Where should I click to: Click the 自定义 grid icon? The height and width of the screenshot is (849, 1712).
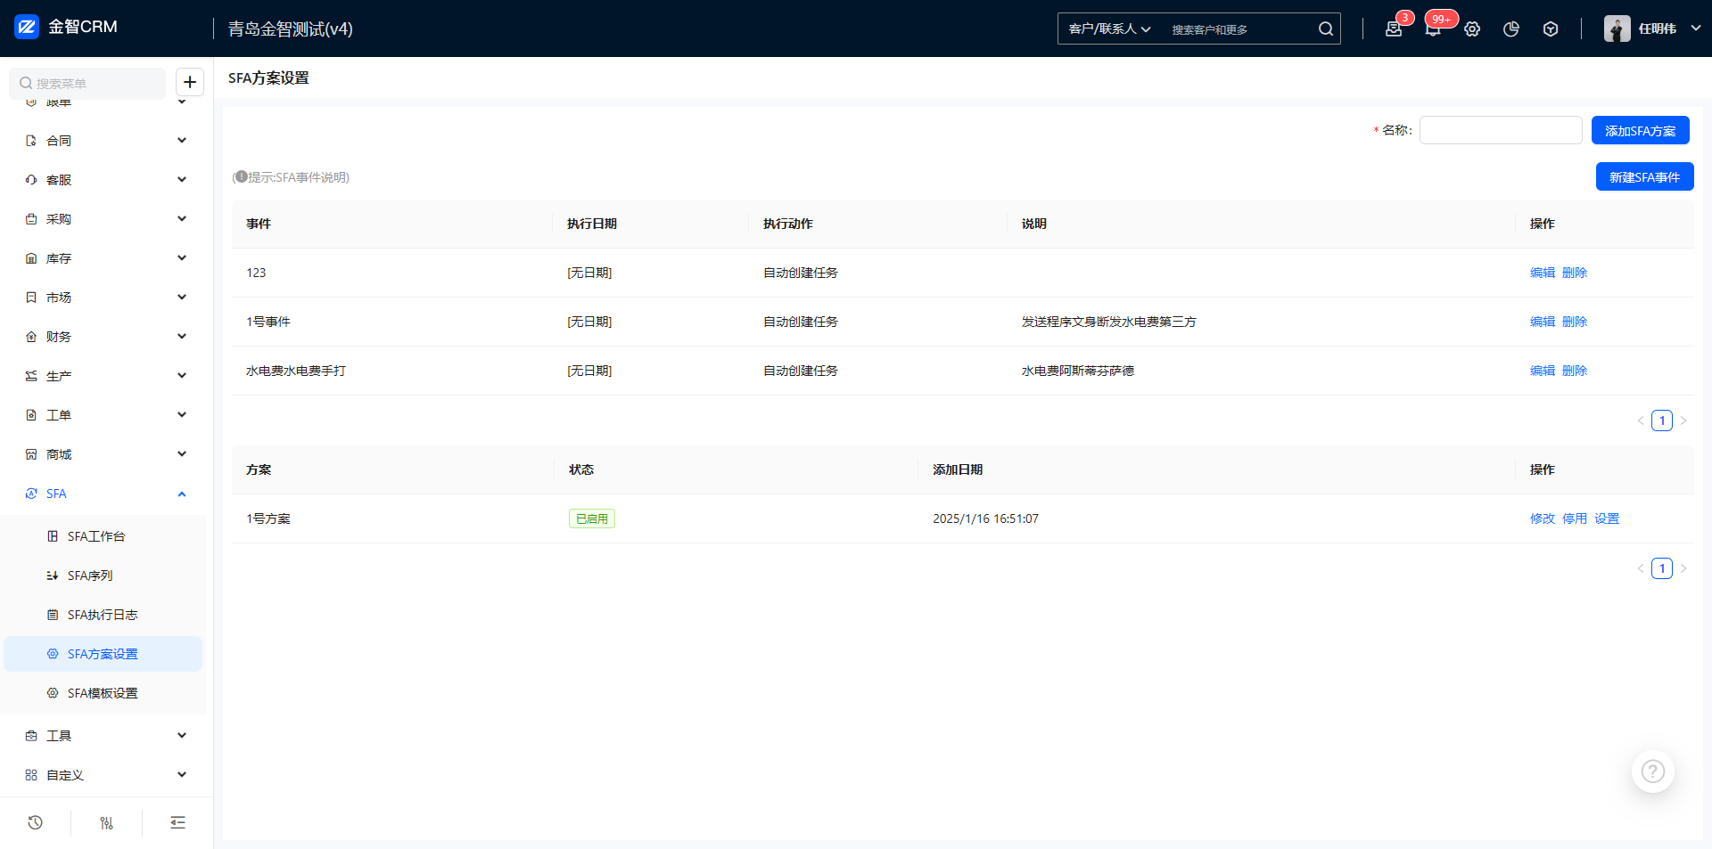coord(31,775)
